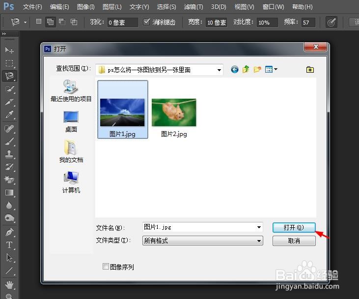Image resolution: width=359 pixels, height=299 pixels.
Task: Open the 图层(L) menu
Action: [x=112, y=7]
